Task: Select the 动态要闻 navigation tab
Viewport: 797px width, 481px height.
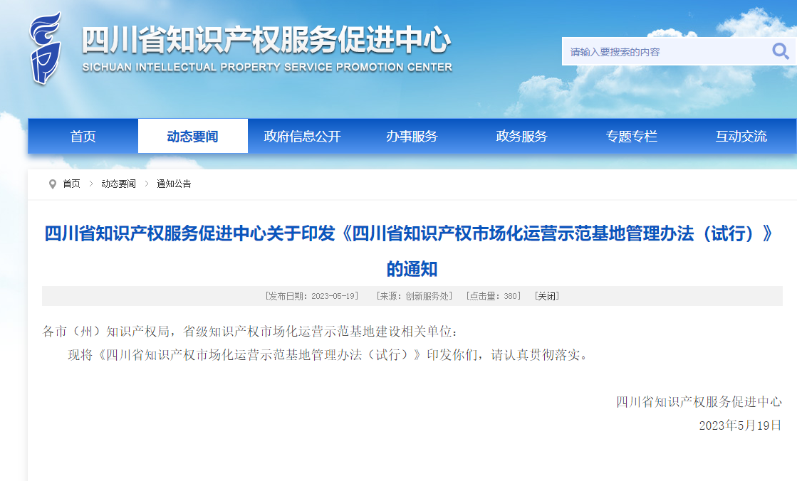Action: pyautogui.click(x=192, y=137)
